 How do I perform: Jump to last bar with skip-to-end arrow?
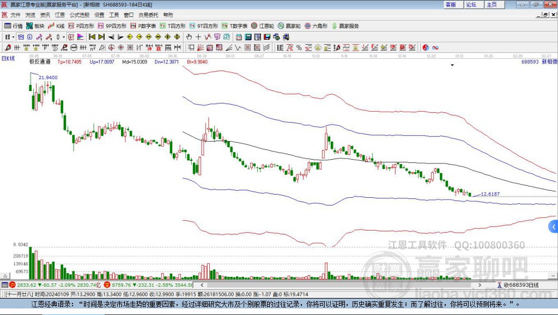coord(101,37)
